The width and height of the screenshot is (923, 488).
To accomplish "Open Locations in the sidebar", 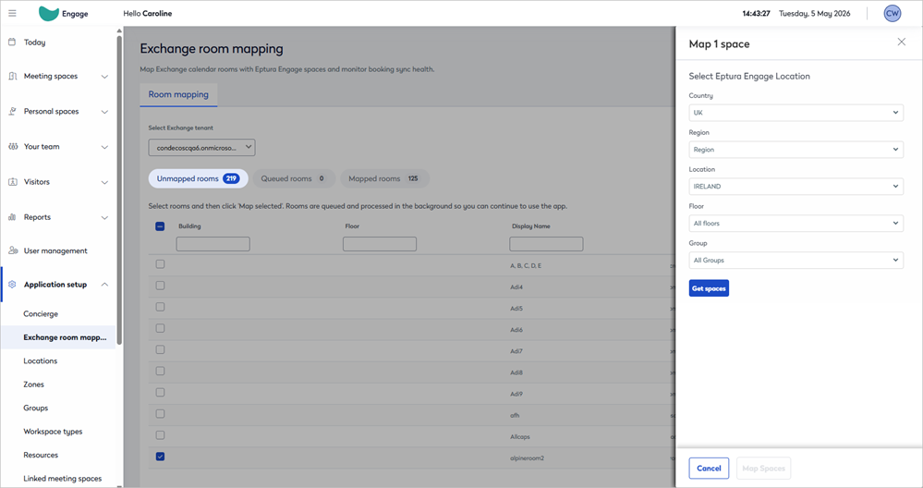I will click(40, 360).
